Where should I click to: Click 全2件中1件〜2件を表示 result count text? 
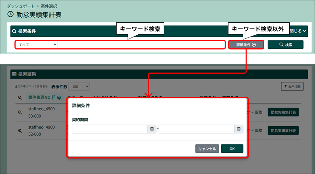(31, 87)
